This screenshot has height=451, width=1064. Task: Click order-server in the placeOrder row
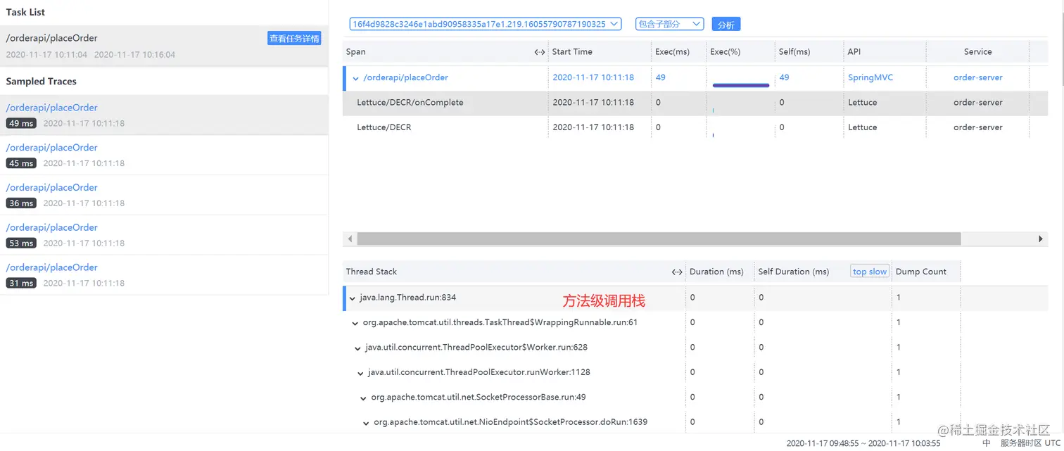977,77
